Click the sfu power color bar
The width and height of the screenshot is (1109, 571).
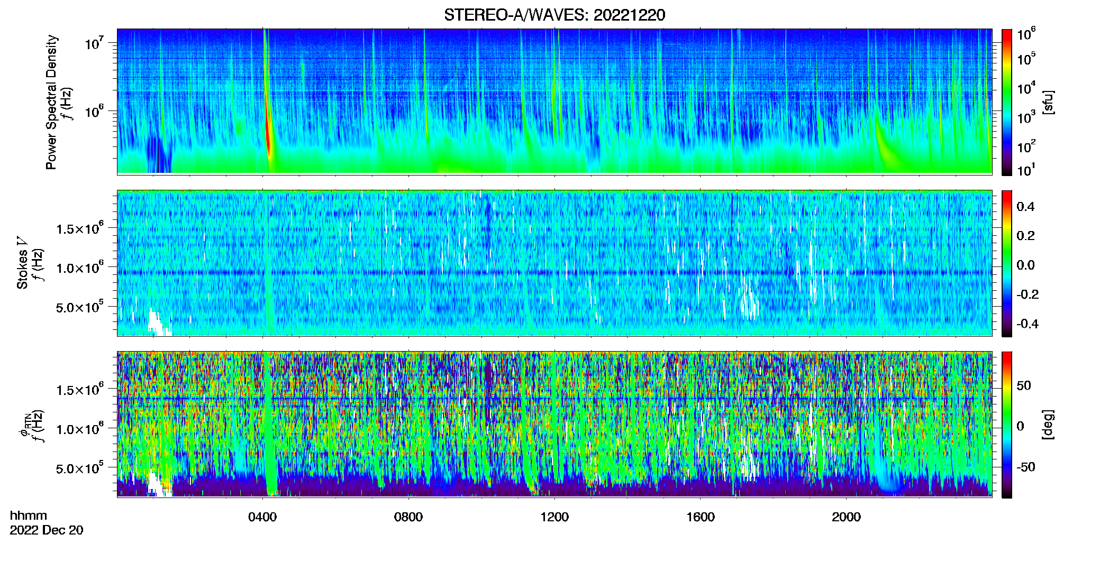coord(1006,102)
